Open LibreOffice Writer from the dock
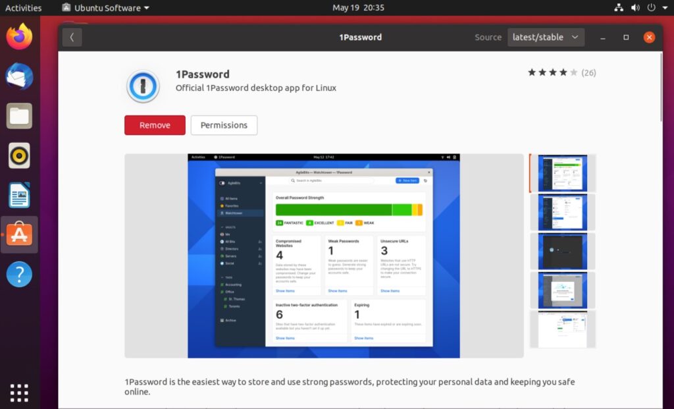The width and height of the screenshot is (674, 409). [19, 195]
